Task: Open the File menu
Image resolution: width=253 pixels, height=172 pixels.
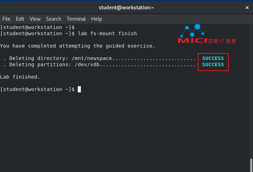Action: tap(6, 19)
